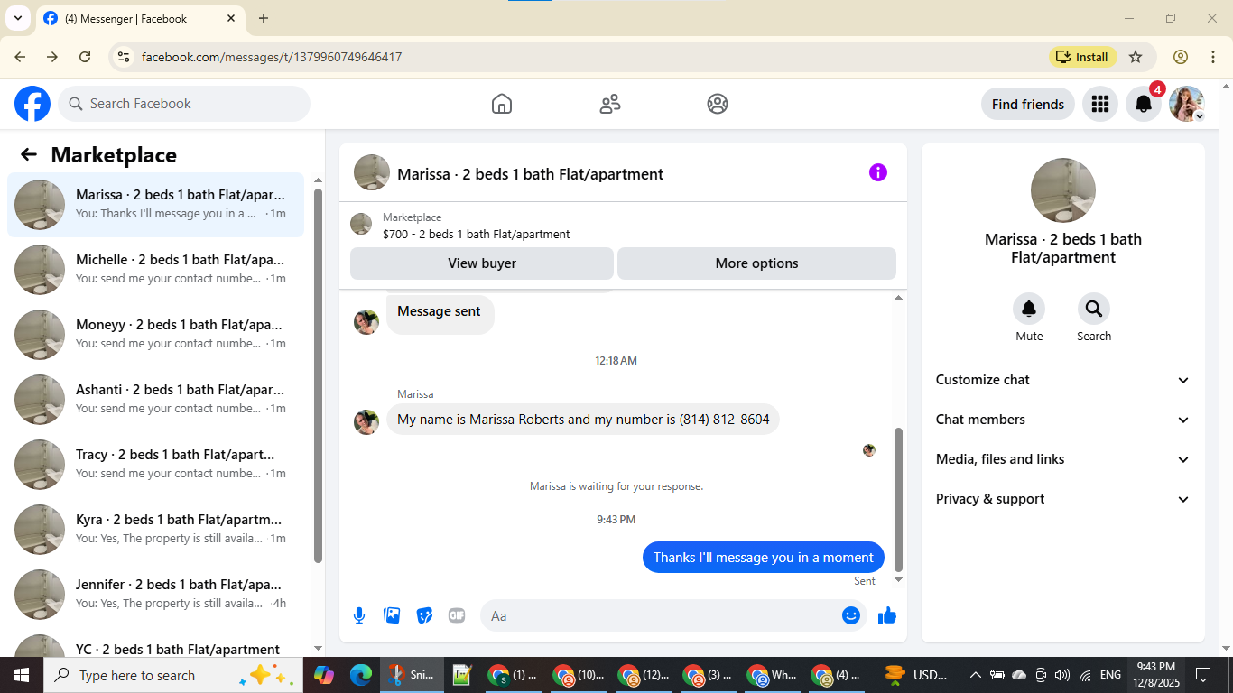Screen dimensions: 1233x693
Task: Open the emoji picker smiley
Action: (x=851, y=615)
